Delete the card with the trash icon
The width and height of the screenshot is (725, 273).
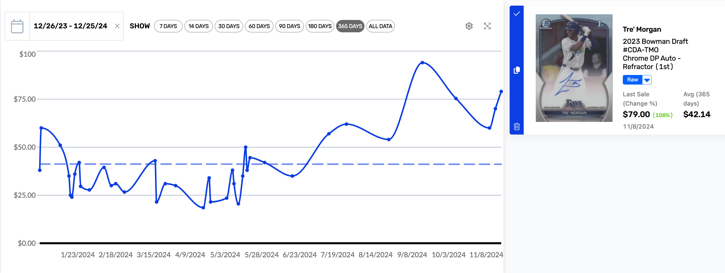tap(517, 127)
